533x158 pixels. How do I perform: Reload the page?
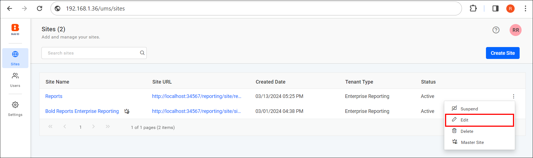40,9
